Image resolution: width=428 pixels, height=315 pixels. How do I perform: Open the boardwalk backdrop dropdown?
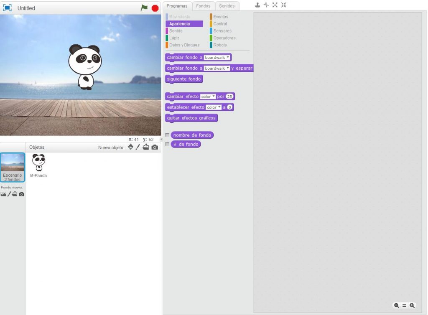[x=217, y=57]
